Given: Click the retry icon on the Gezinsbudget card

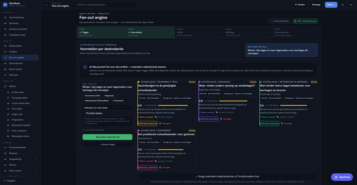Looking at the screenshot, I should coord(139,117).
